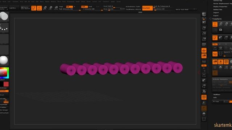
Task: Collapse the Transform palette header
Action: pos(217,19)
